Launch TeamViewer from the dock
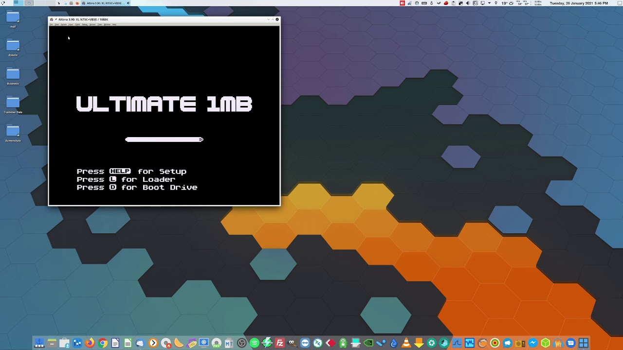Viewport: 623px width, 350px height. coord(305,343)
